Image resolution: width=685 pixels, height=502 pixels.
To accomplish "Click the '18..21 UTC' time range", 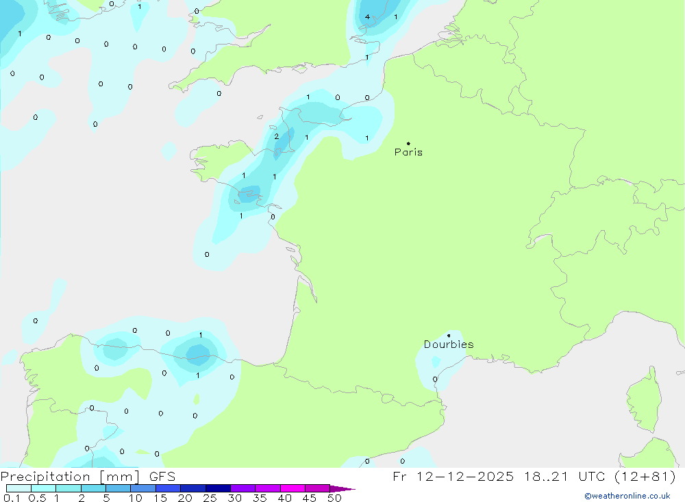I will [564, 476].
